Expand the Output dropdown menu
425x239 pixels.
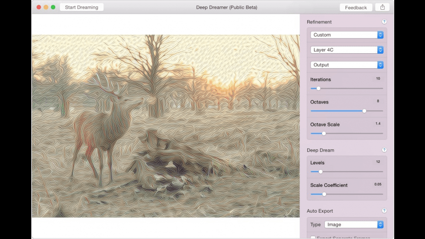pos(347,65)
